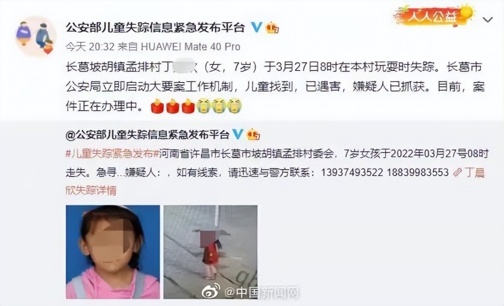Click the paperclip attachment link icon
The width and height of the screenshot is (504, 306).
click(457, 173)
